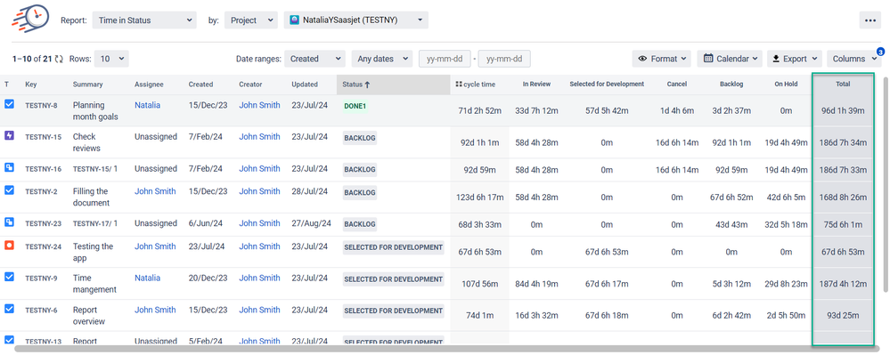Click the bug icon for TESTNY-24
This screenshot has height=355, width=890.
[9, 246]
